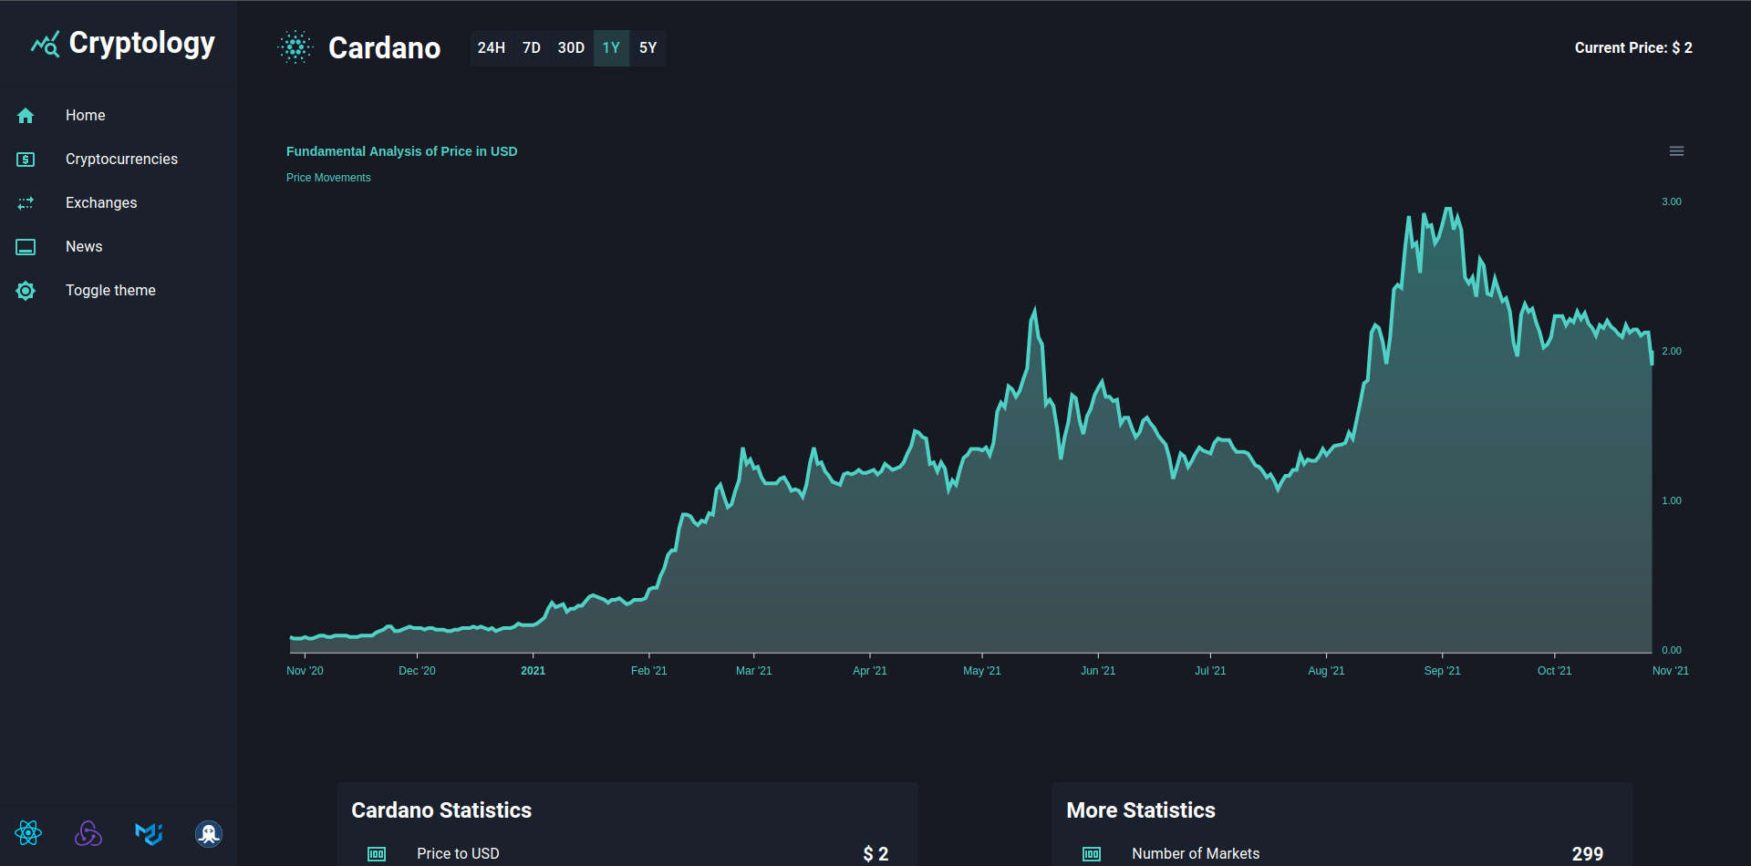
Task: Click the Sep '21 peak on the chart
Action: pos(1448,210)
